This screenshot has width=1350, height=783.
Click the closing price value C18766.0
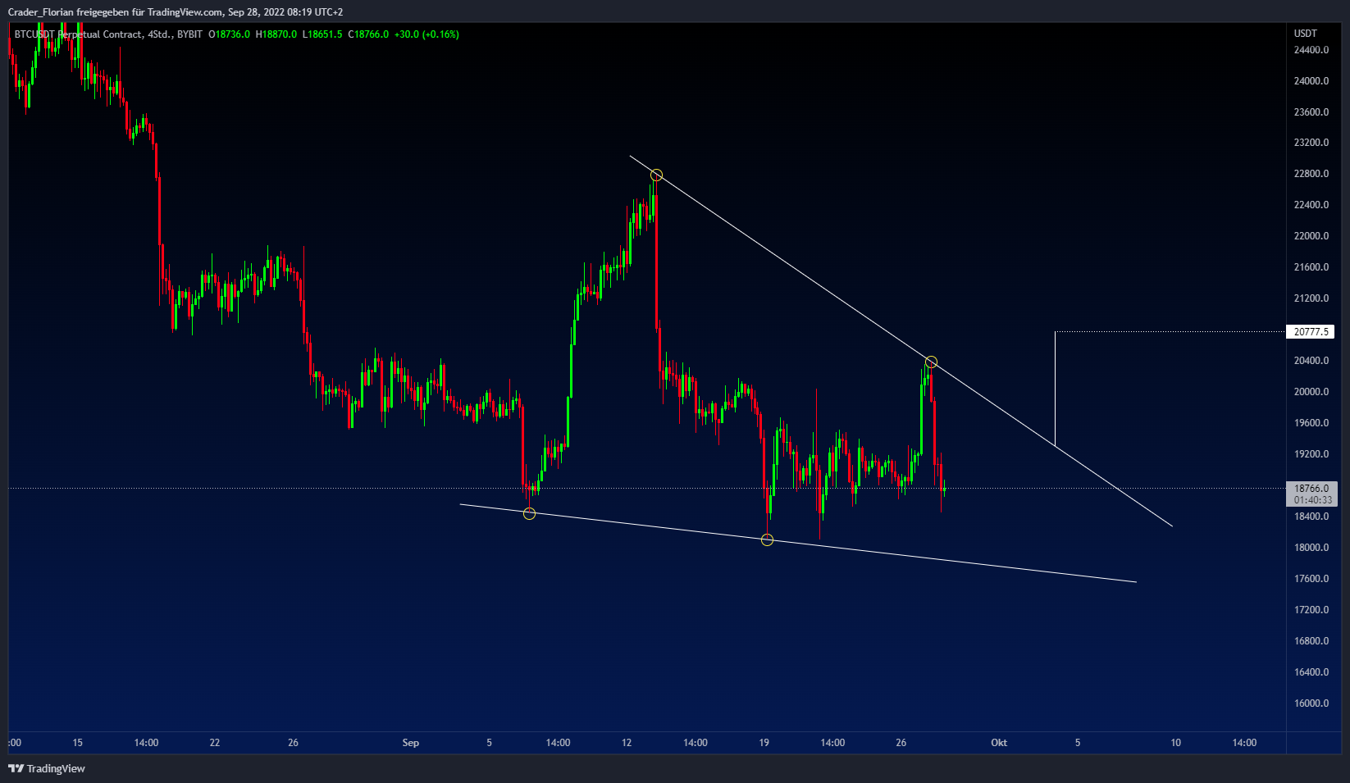(x=368, y=34)
